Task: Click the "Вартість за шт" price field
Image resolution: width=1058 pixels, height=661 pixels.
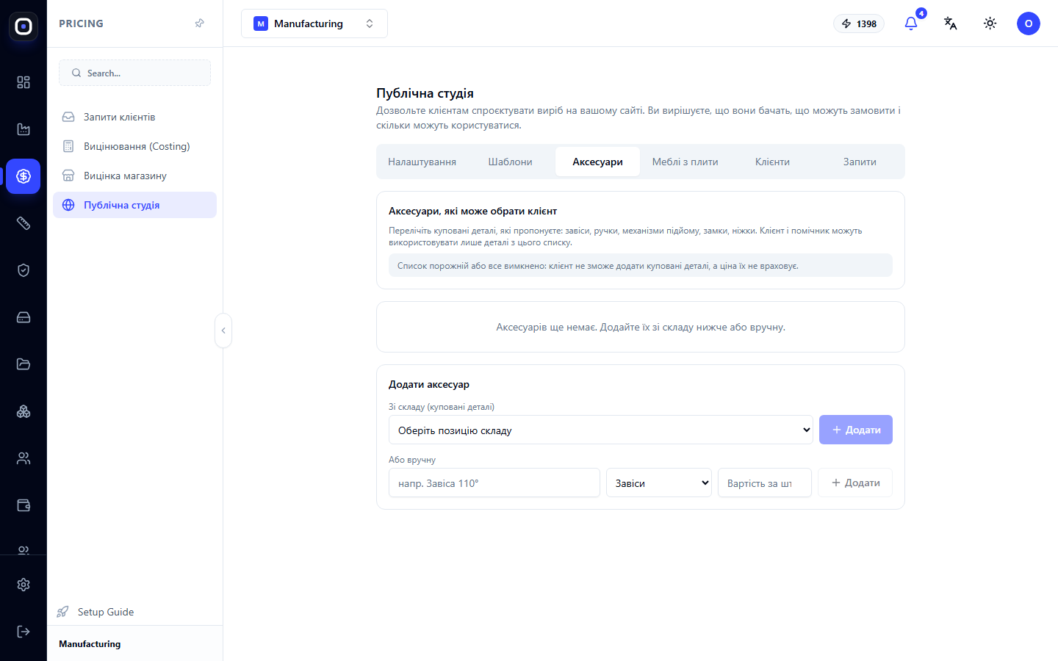Action: pyautogui.click(x=765, y=483)
